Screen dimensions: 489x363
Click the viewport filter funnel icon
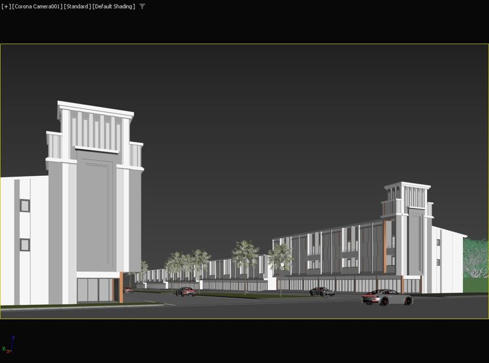coord(143,7)
